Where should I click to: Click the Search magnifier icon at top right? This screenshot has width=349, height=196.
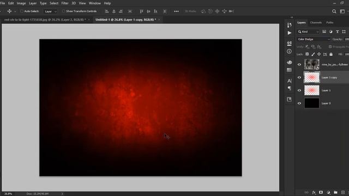coord(334,11)
